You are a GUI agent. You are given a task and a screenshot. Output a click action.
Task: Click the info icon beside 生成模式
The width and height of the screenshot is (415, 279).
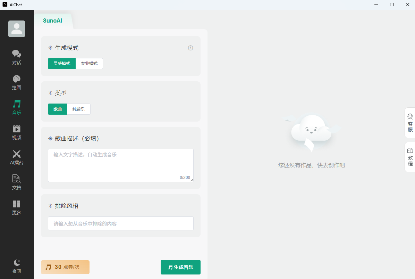pos(190,48)
